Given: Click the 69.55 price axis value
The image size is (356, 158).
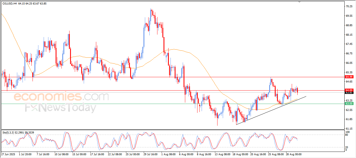Looking at the screenshot, I should click(x=349, y=16).
